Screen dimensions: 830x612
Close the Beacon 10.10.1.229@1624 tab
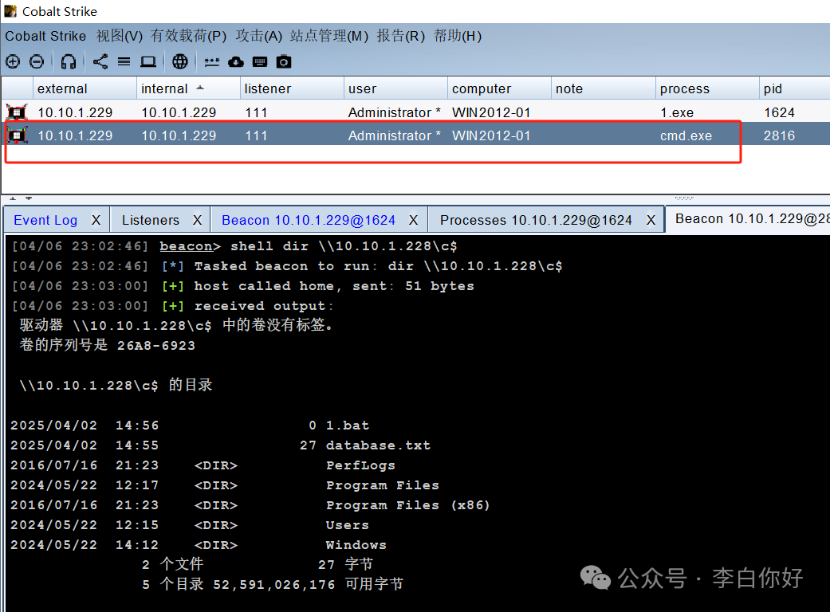pos(414,220)
